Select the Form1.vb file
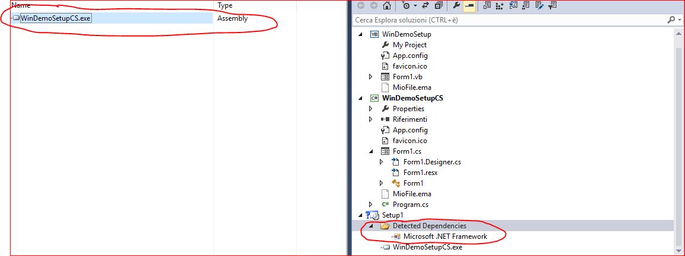 click(408, 77)
